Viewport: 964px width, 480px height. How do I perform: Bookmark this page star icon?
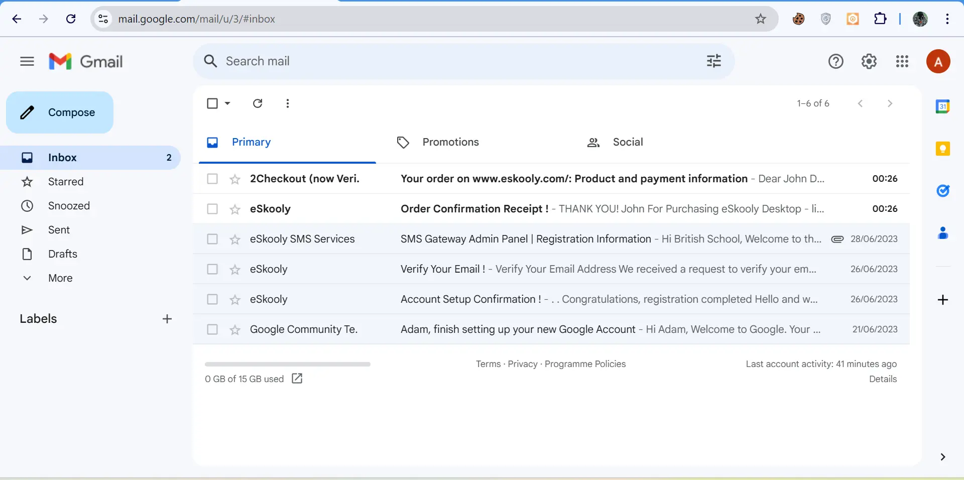(760, 19)
